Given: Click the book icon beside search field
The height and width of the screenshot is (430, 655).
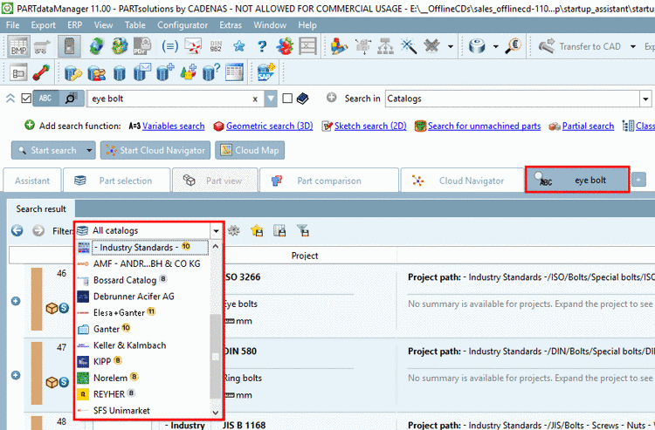Looking at the screenshot, I should coord(302,99).
